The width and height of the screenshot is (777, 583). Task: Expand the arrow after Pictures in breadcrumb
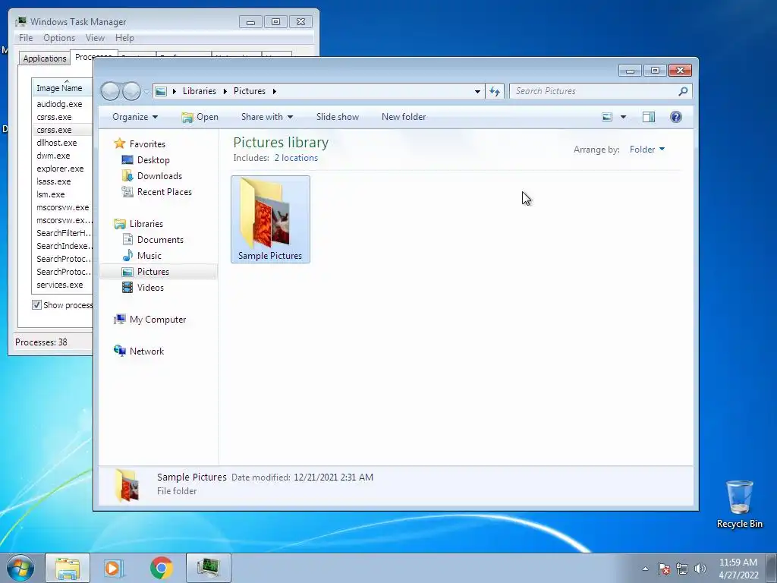(274, 91)
